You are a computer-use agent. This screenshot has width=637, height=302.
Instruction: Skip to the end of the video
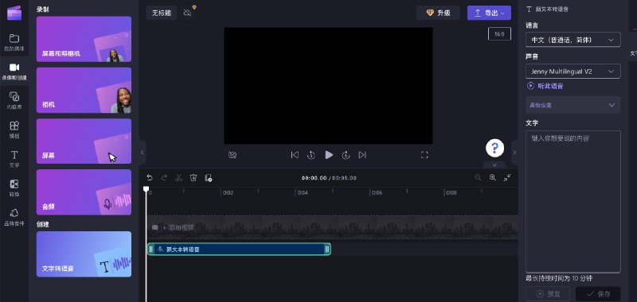362,155
